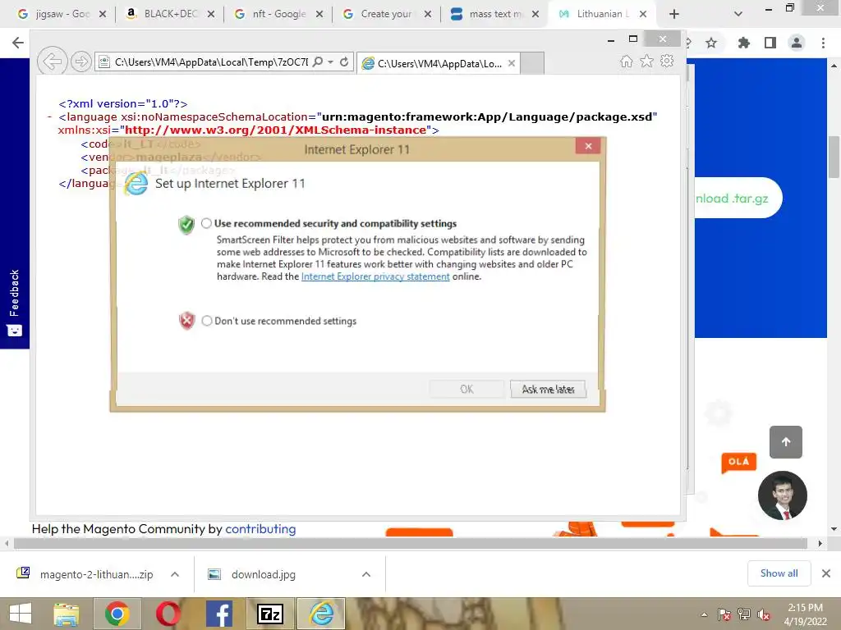The height and width of the screenshot is (630, 841).
Task: Open the download.jpg downloaded file
Action: point(263,574)
